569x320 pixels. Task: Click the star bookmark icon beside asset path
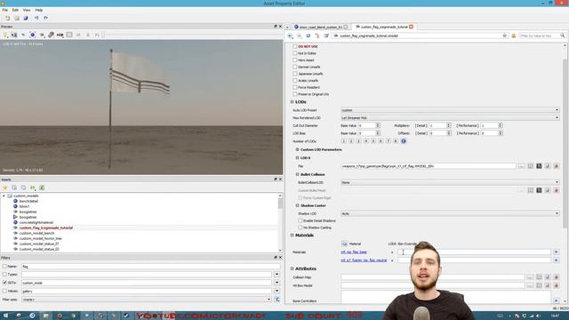tap(504, 36)
